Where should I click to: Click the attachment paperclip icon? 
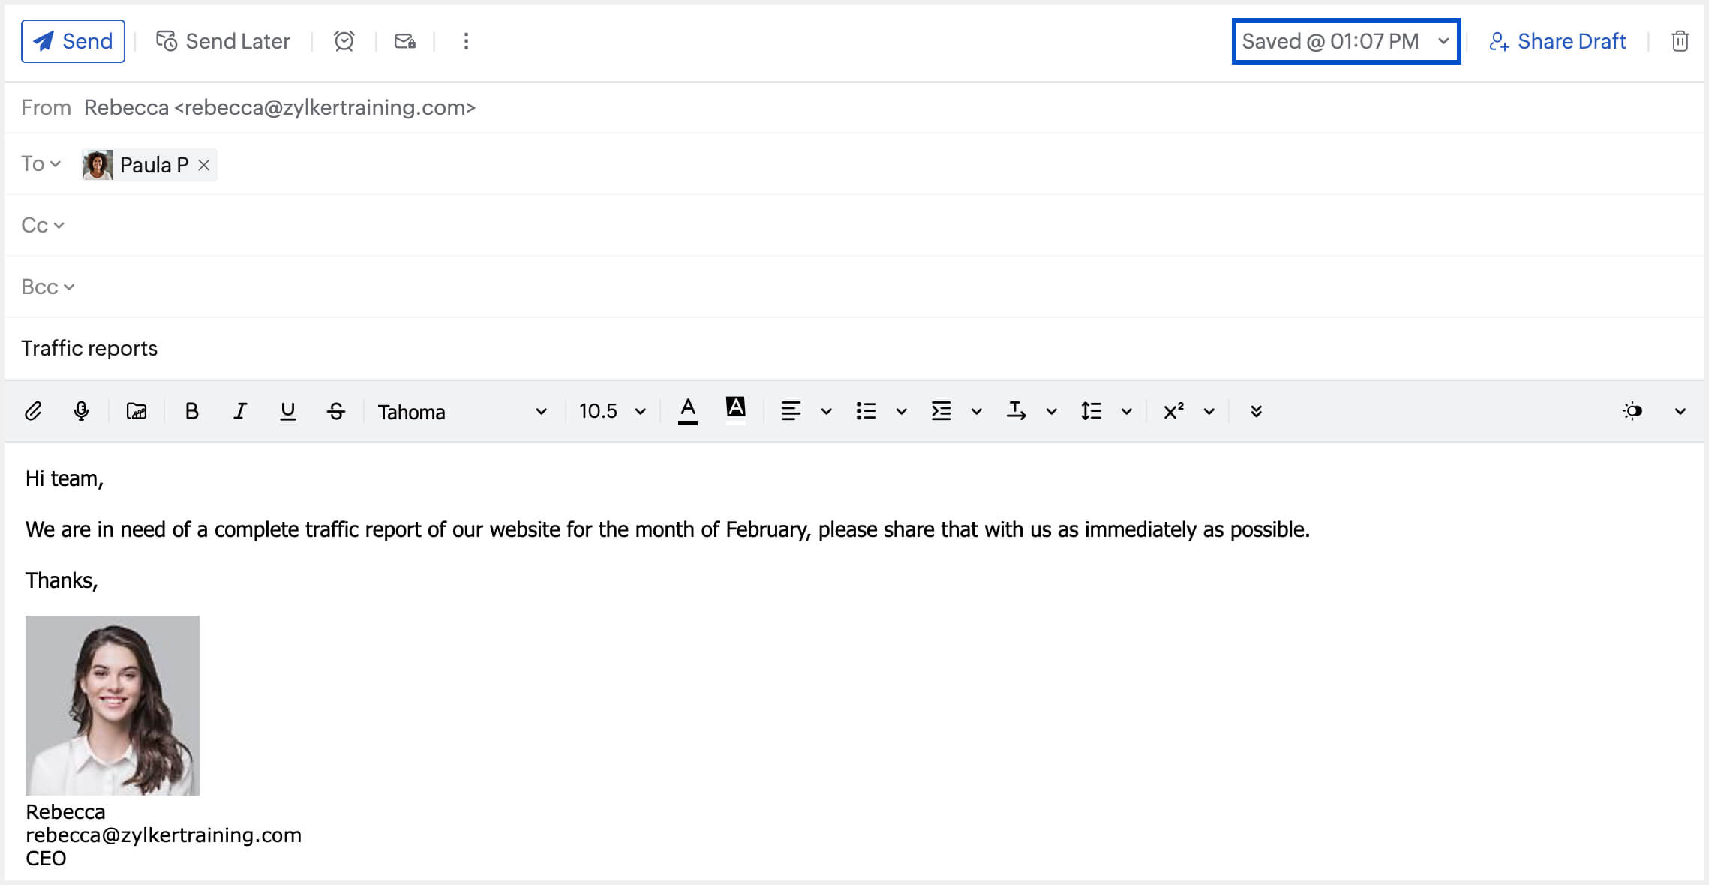[33, 411]
